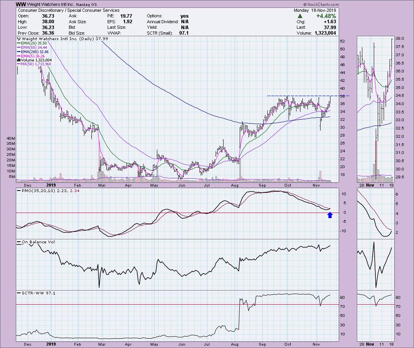Click the Open value 36.73
This screenshot has height=348, width=414.
48,16
